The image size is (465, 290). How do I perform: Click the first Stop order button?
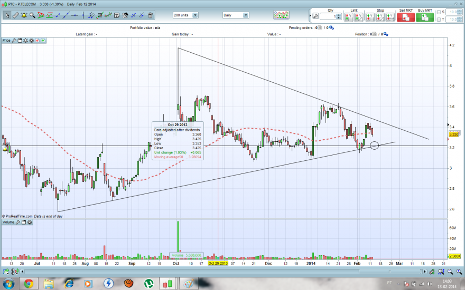[369, 17]
